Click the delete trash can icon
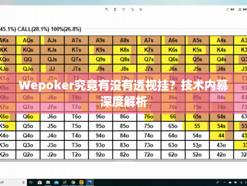 [x=115, y=10]
